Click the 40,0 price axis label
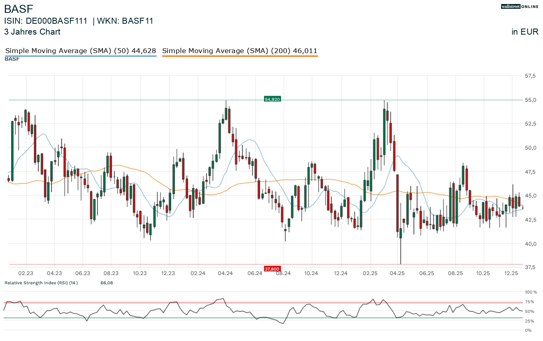543x341 pixels. pos(531,244)
